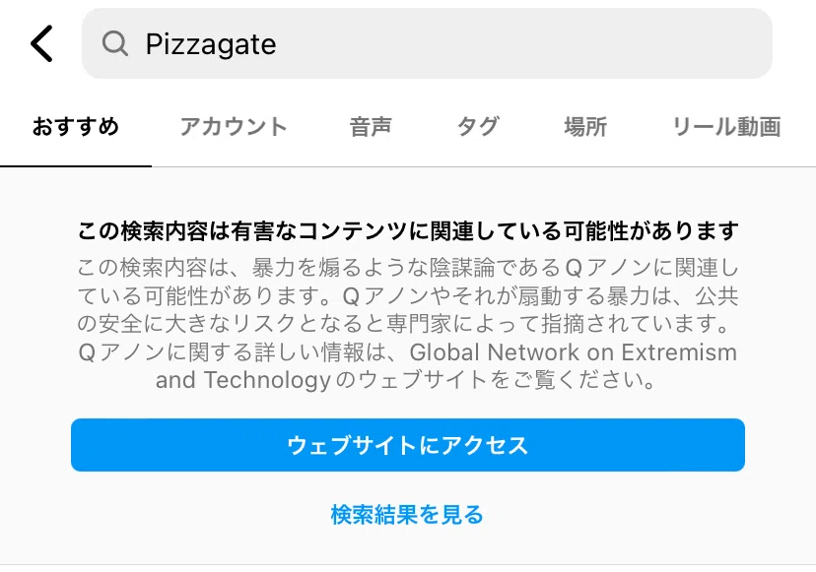This screenshot has width=816, height=572.
Task: Click the blue ウェブサイトにアクセス button
Action: tap(408, 445)
